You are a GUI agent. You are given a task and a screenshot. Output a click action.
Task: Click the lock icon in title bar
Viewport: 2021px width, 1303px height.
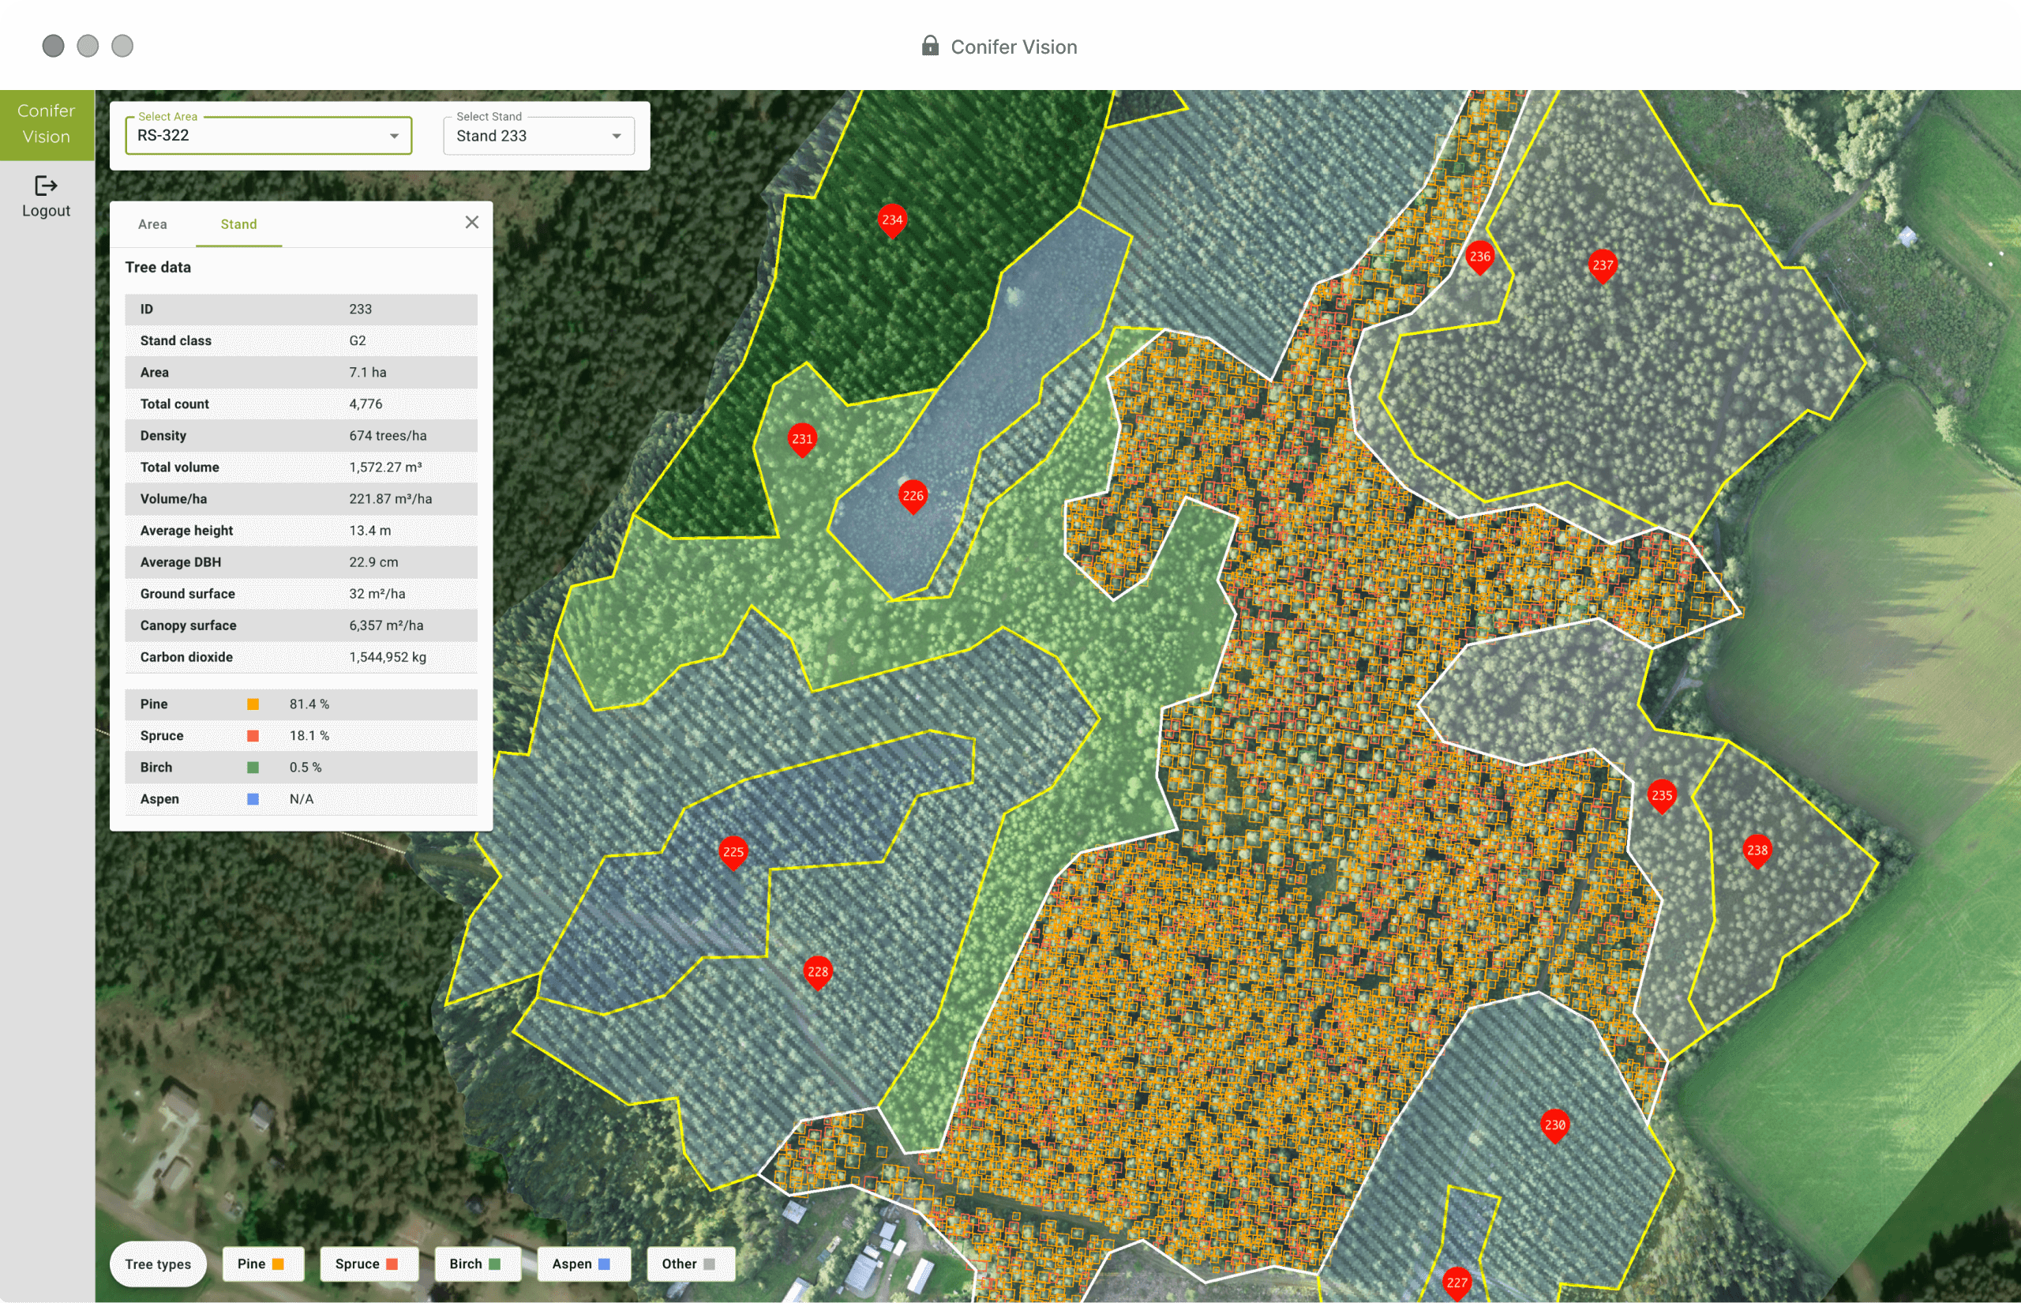929,46
